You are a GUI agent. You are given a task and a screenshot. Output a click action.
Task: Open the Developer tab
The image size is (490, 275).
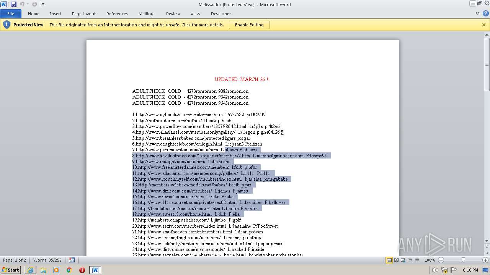tap(221, 14)
